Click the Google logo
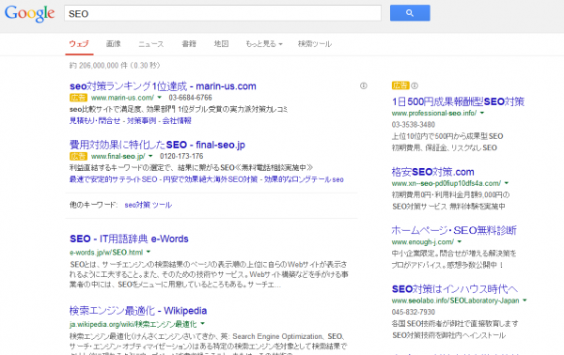This screenshot has height=355, width=564. [29, 14]
